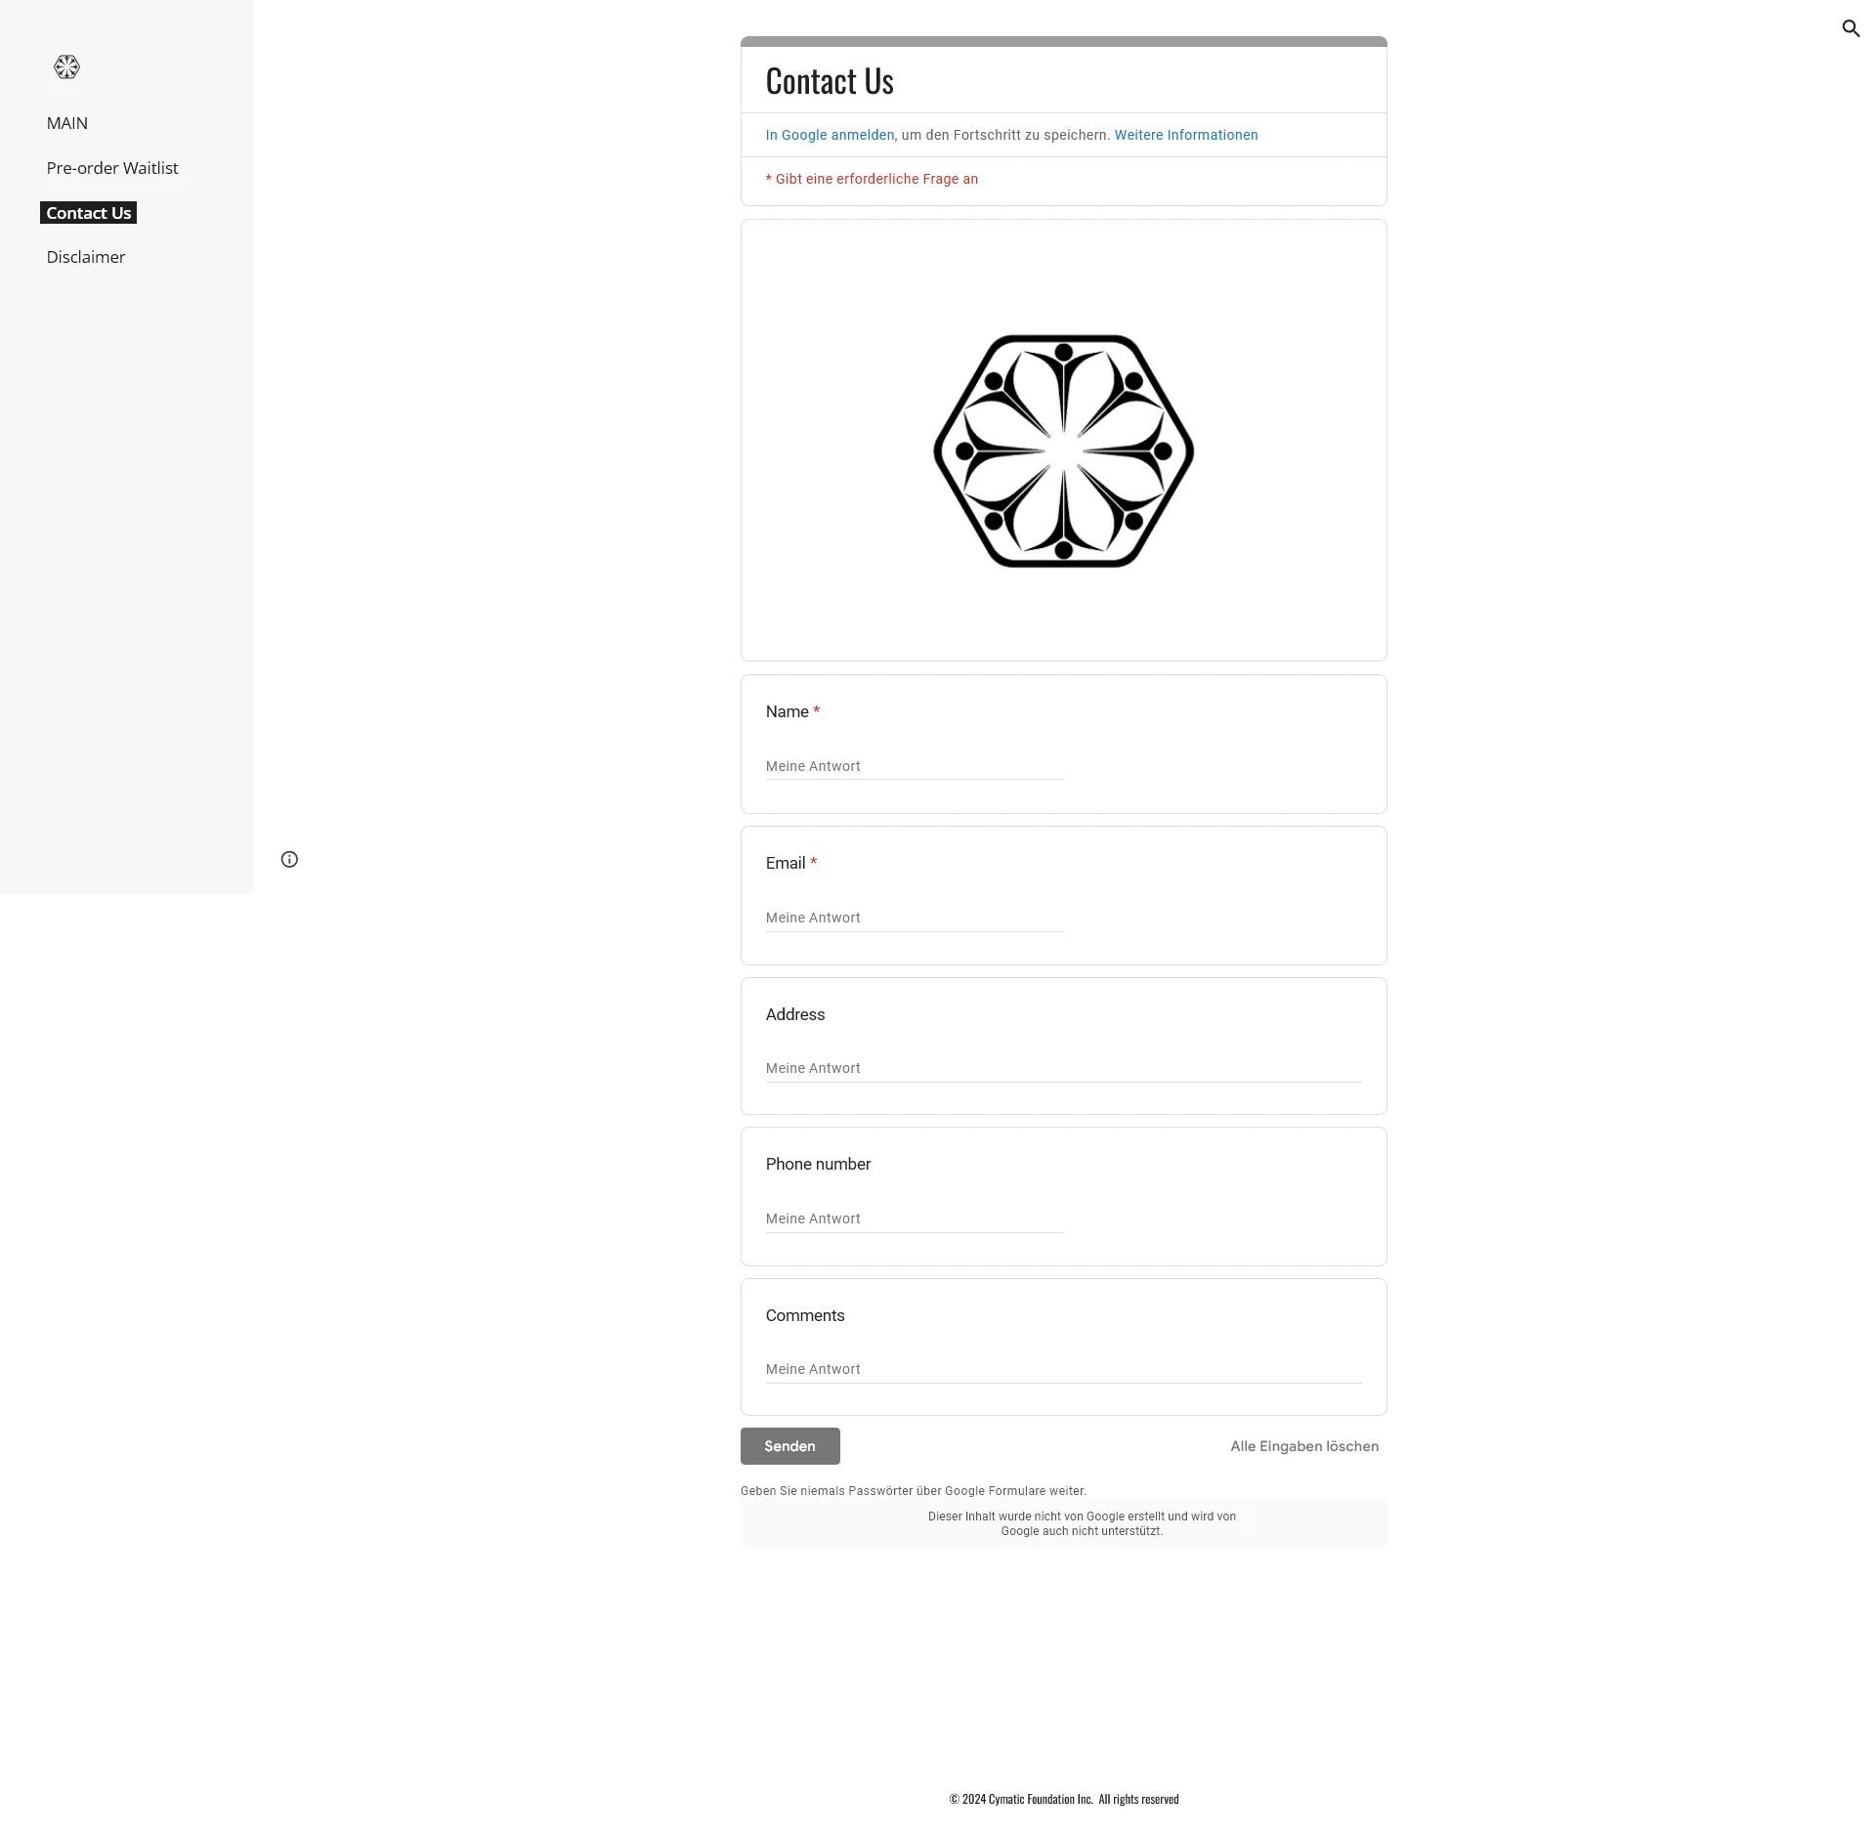Viewport: 1876px width, 1838px height.
Task: Select Contact Us in the sidebar
Action: (88, 213)
